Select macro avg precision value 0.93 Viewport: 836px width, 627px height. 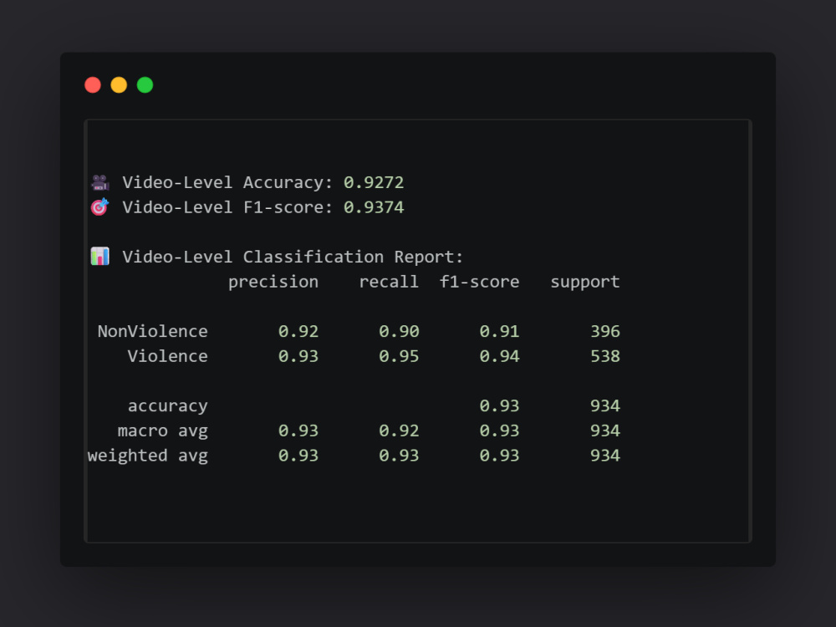click(x=298, y=431)
